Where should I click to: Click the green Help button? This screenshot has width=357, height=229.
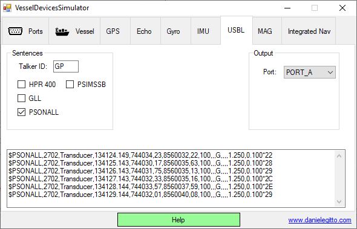pyautogui.click(x=178, y=220)
